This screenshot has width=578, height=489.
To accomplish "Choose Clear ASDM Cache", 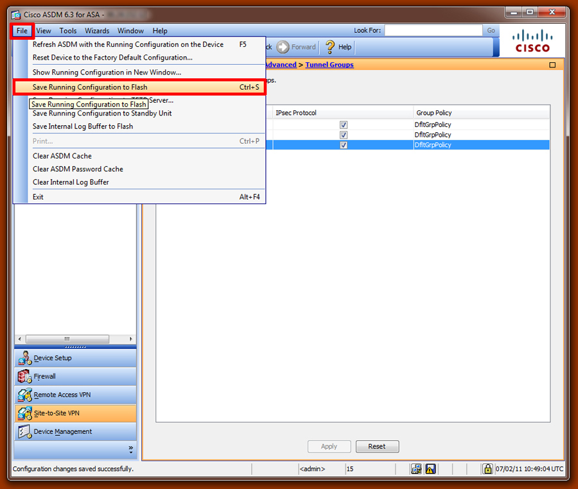I will (x=139, y=156).
